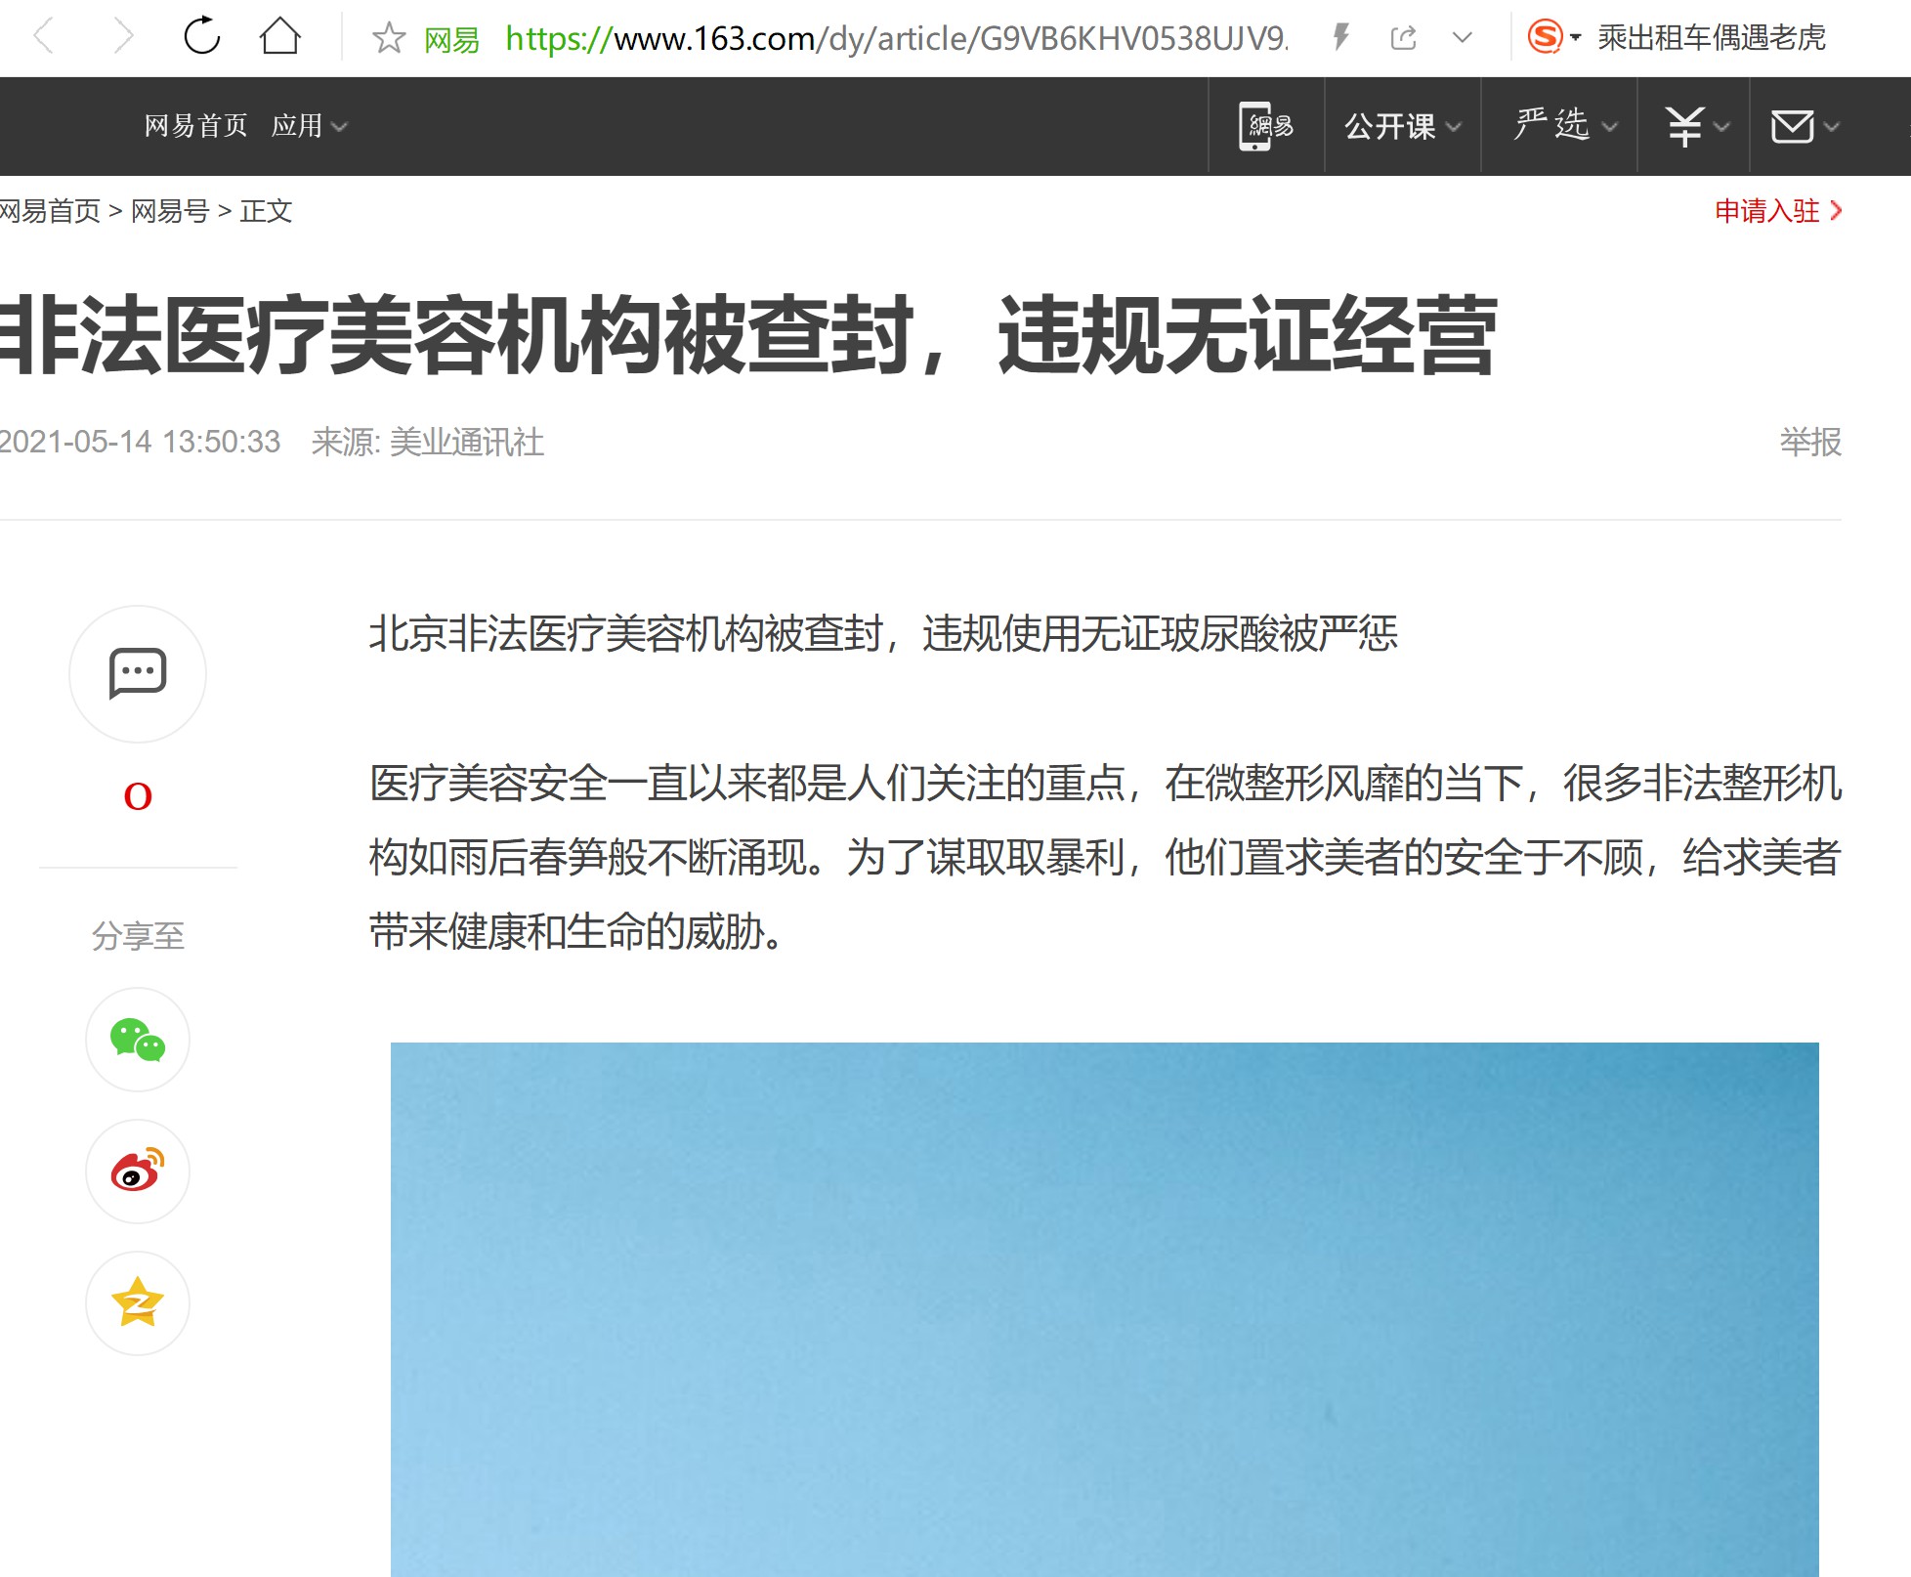Screen dimensions: 1911x1577
Task: Click the blue article image
Action: point(1105,1309)
